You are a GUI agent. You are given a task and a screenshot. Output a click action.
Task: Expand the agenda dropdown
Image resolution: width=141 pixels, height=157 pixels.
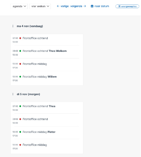click(19, 6)
